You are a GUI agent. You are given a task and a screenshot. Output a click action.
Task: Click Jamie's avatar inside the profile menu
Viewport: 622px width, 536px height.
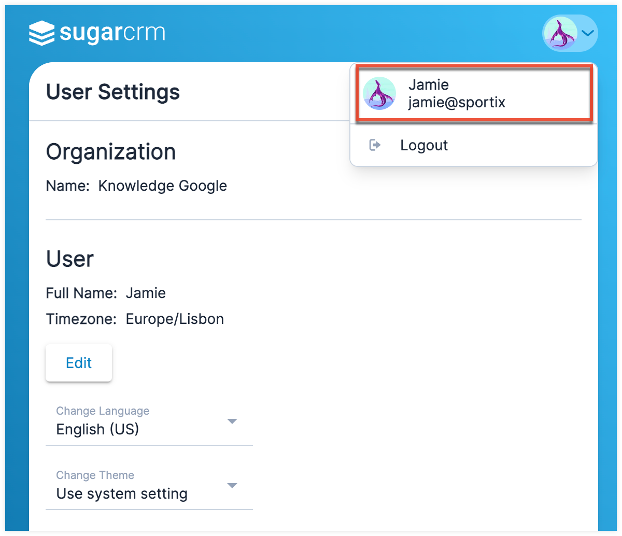point(379,94)
